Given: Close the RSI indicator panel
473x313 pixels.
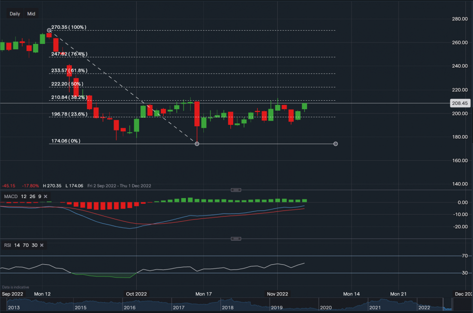Looking at the screenshot, I should tap(41, 245).
